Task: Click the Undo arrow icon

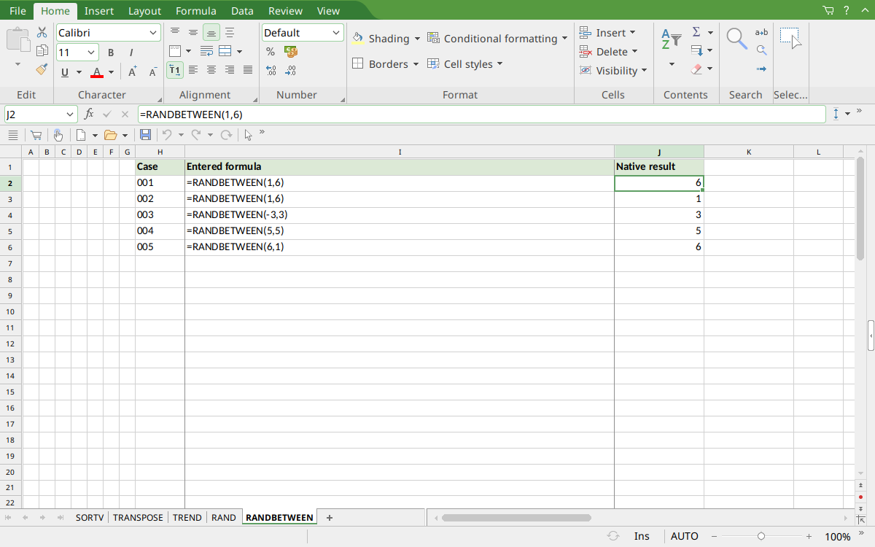Action: [x=167, y=135]
